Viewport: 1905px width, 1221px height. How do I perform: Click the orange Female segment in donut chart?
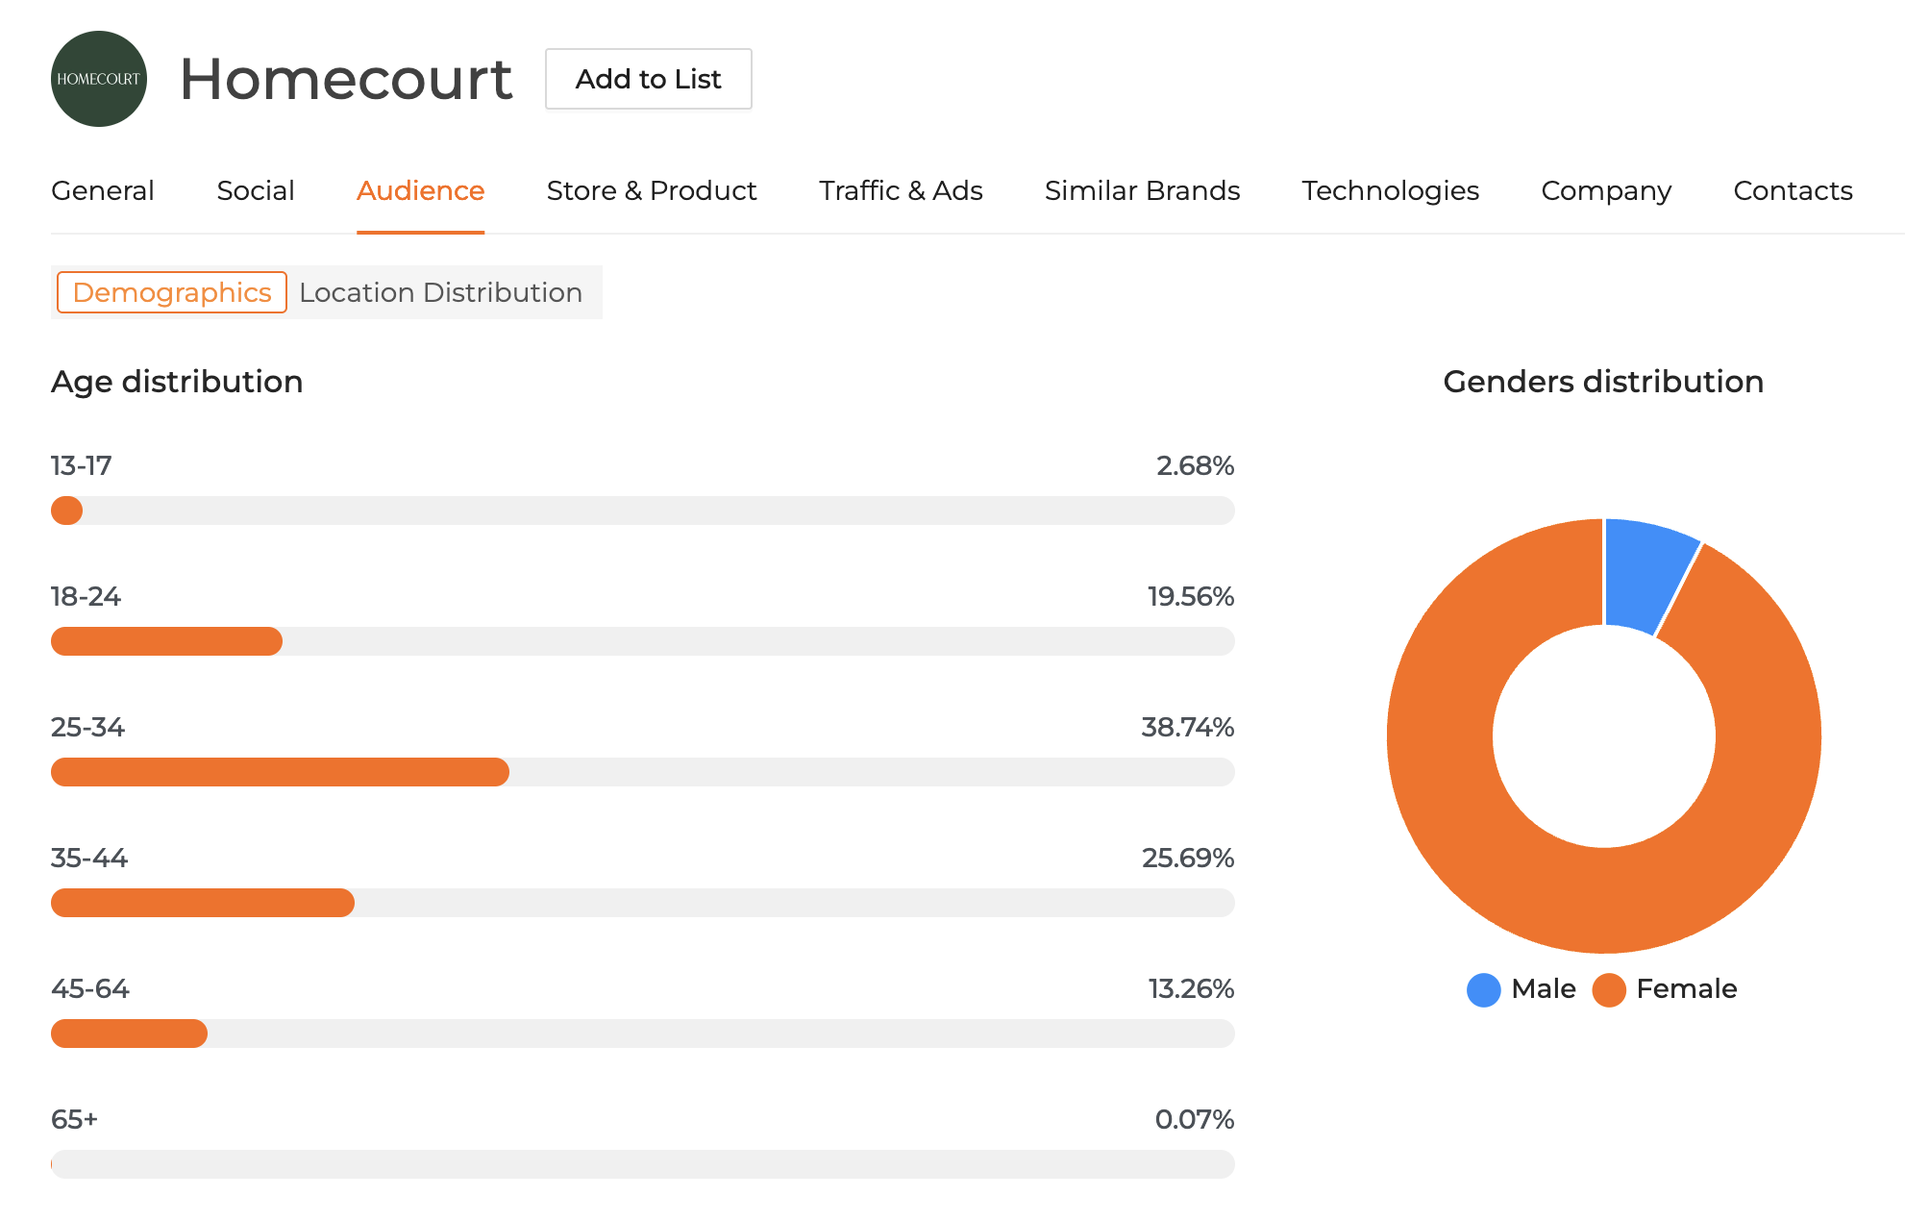1605,904
